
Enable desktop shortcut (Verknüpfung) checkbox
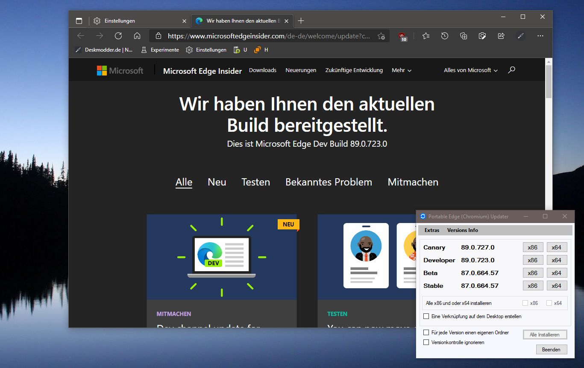(x=426, y=316)
